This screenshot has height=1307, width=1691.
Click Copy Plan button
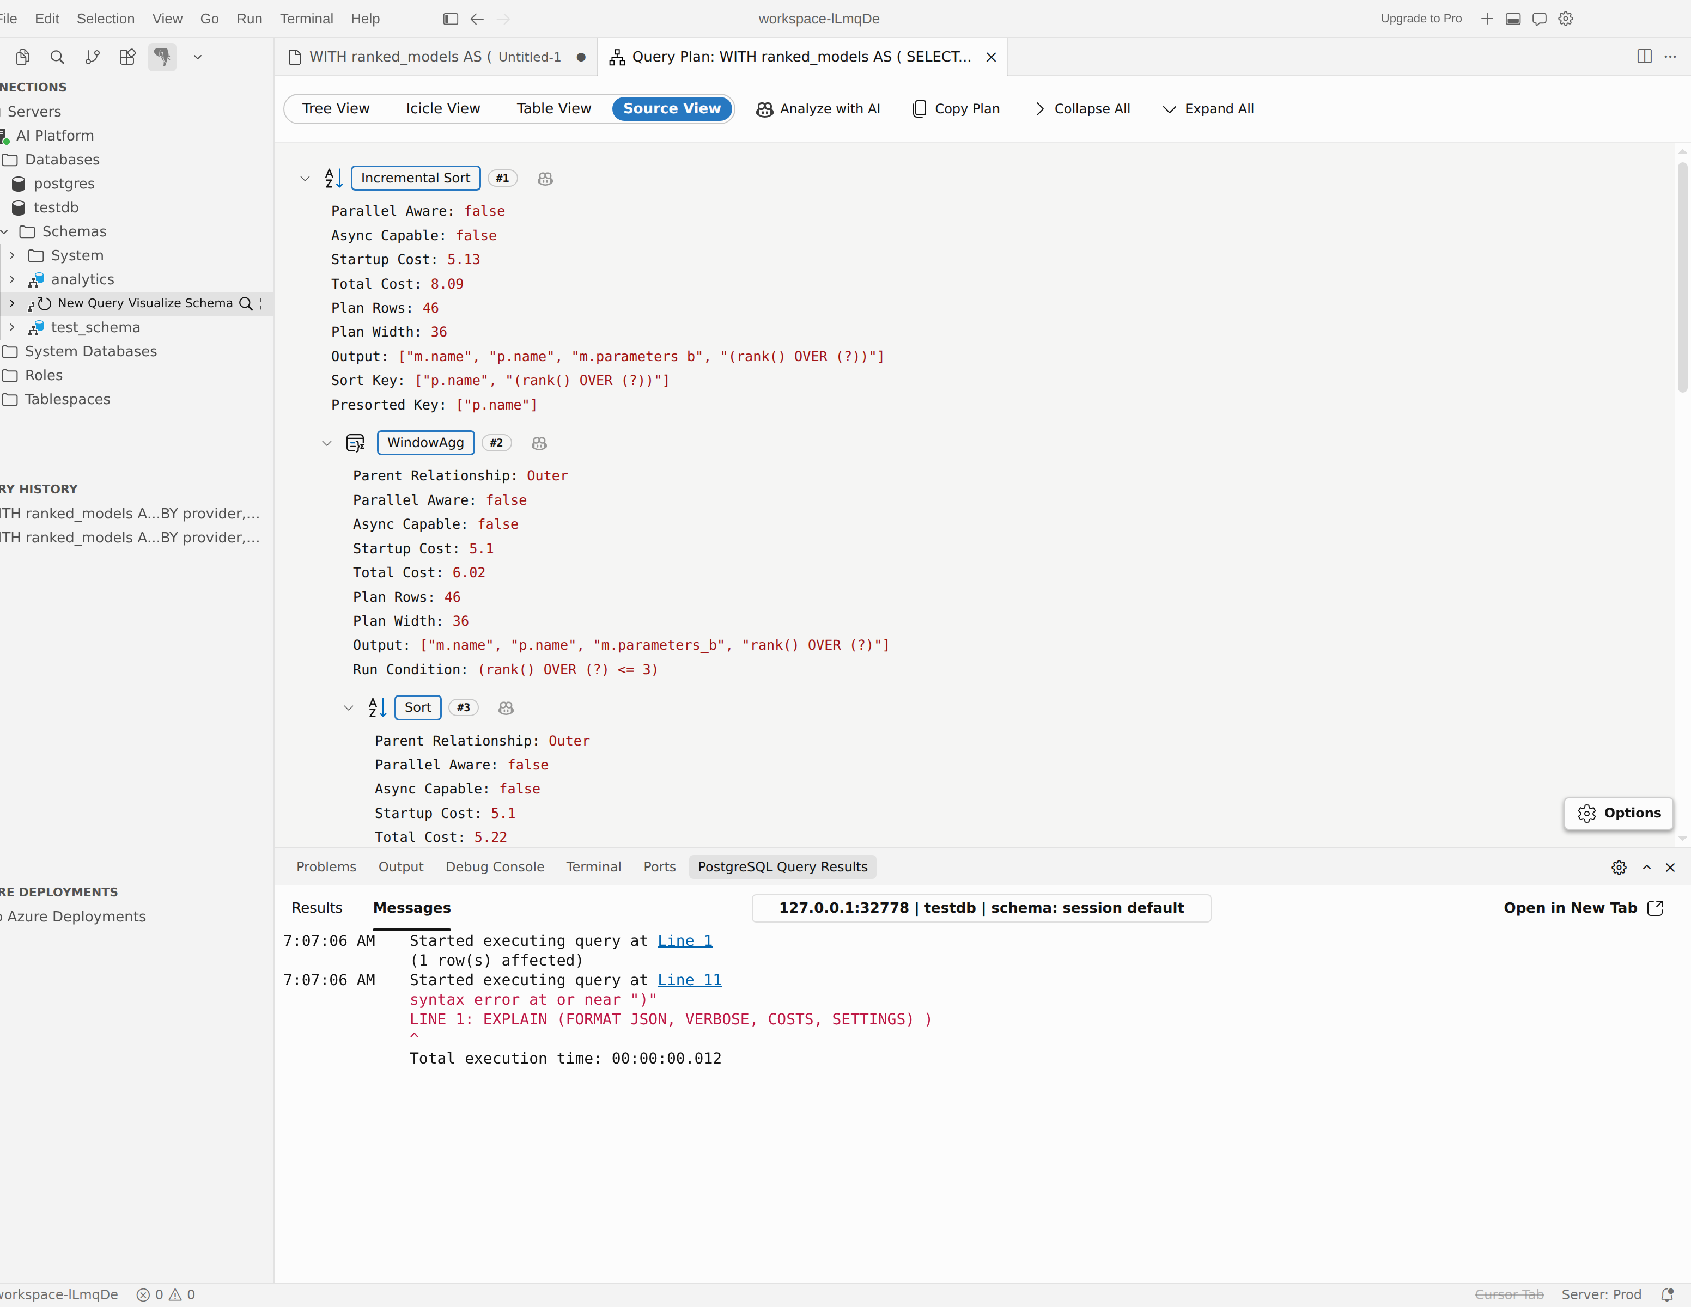tap(956, 109)
